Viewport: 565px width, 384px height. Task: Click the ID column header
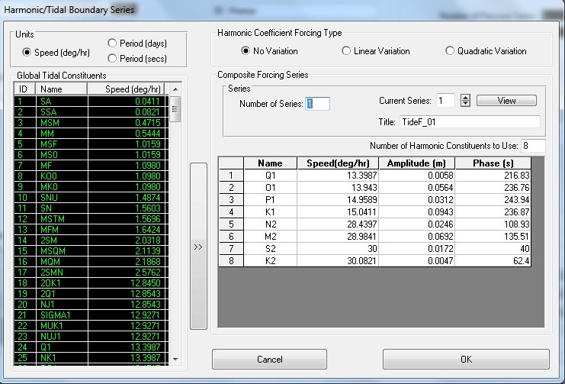[24, 89]
